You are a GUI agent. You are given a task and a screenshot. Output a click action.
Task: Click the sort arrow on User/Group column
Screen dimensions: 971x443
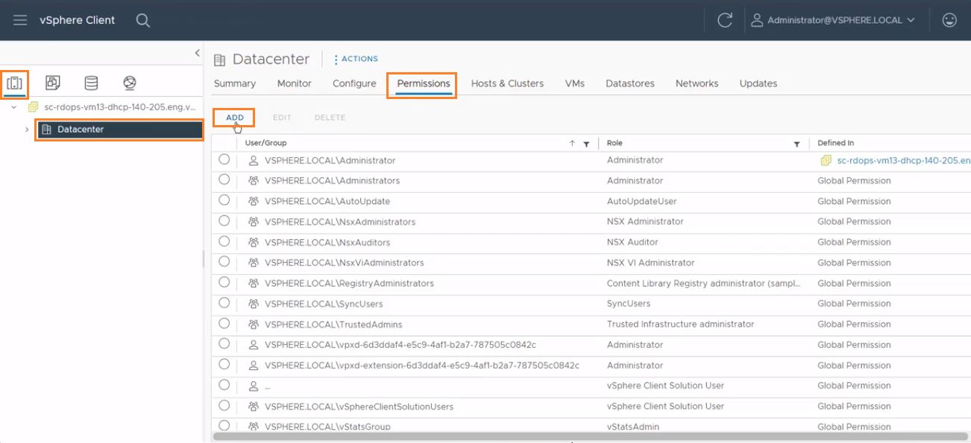coord(571,143)
